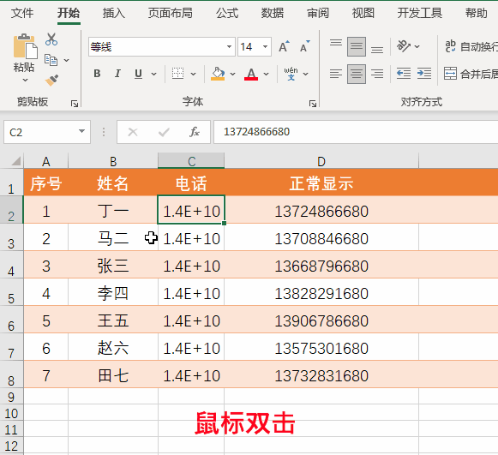Toggle Italic formatting
The image size is (498, 455).
pyautogui.click(x=117, y=74)
